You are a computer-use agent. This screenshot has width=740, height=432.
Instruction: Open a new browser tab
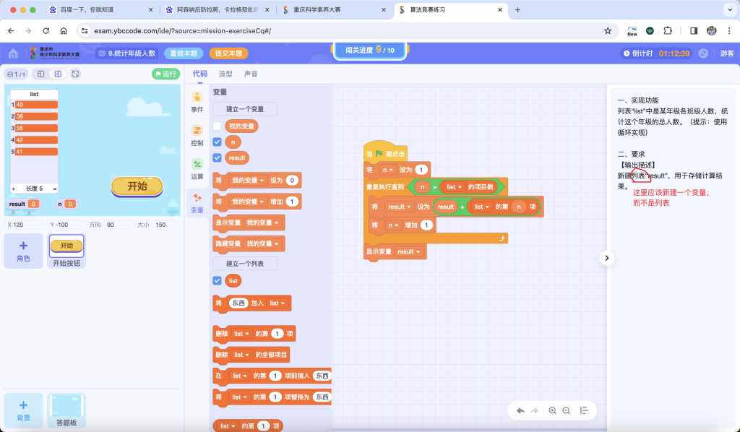click(x=517, y=10)
